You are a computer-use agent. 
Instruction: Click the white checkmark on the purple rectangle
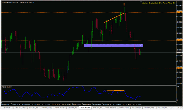[x=141, y=45]
